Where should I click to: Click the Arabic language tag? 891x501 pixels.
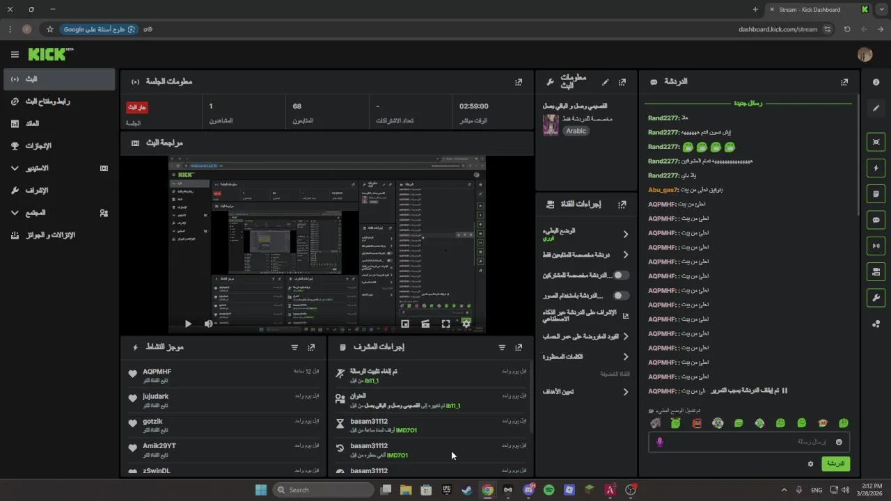[x=576, y=131]
